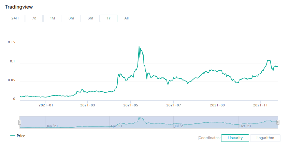The width and height of the screenshot is (289, 148).
Task: Click the right navigator range handle
Action: coord(278,122)
